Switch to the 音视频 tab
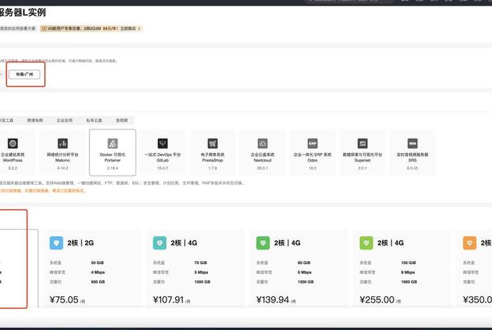 pyautogui.click(x=122, y=120)
